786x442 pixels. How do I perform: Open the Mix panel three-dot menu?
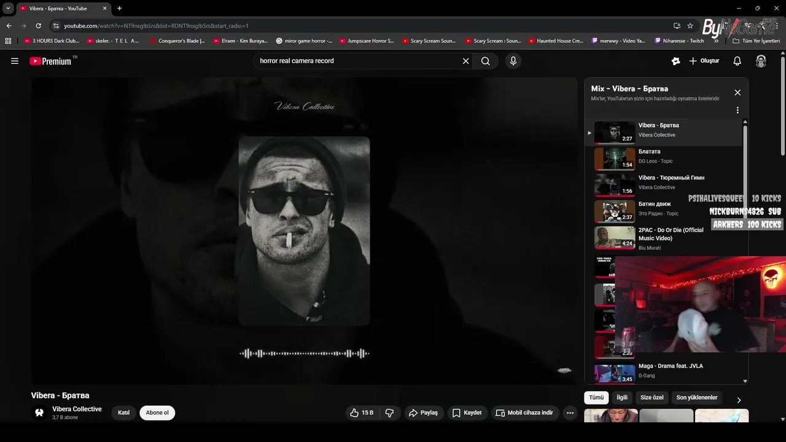coord(737,110)
